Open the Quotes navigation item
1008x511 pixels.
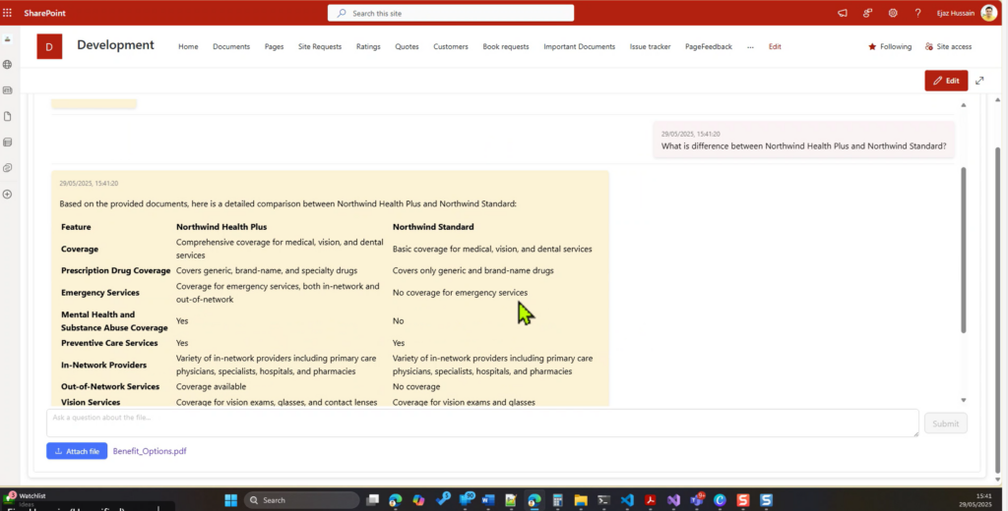pos(407,47)
